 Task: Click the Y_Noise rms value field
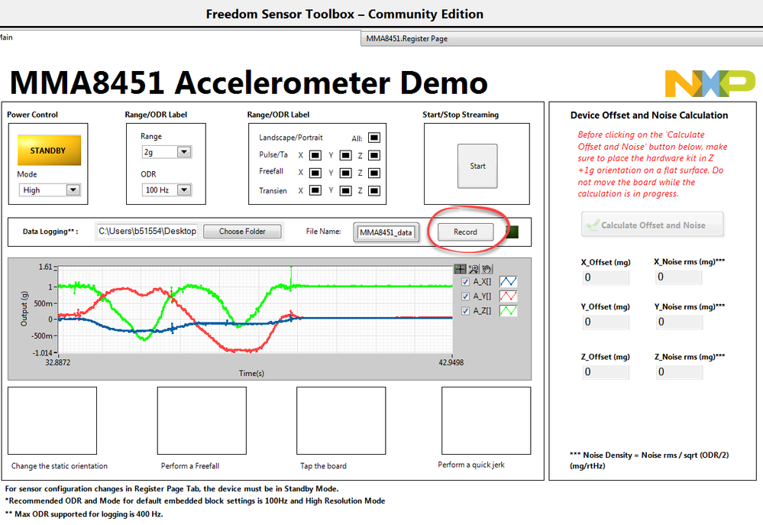[679, 322]
